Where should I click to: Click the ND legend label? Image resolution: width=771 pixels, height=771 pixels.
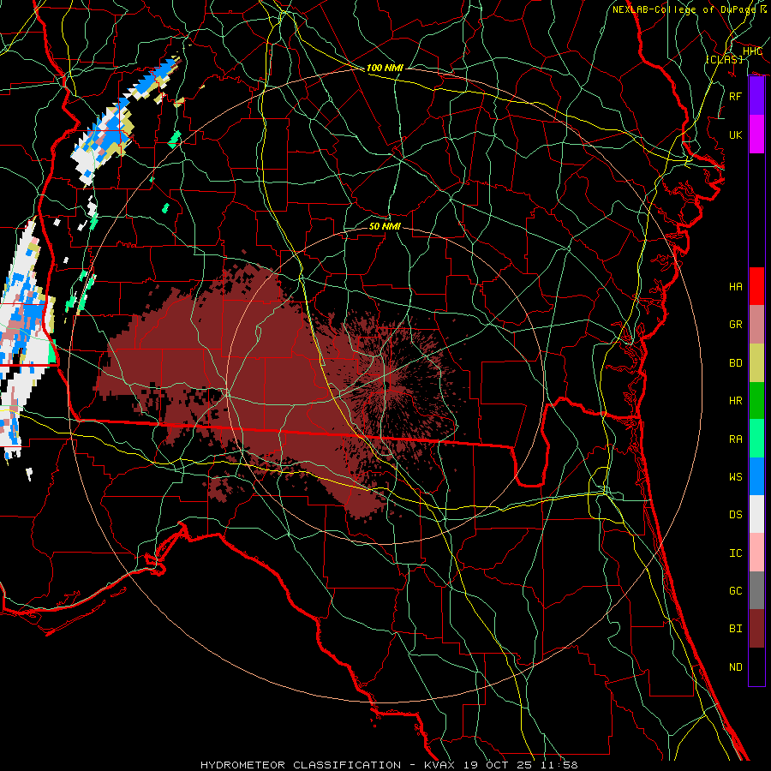[x=735, y=667]
